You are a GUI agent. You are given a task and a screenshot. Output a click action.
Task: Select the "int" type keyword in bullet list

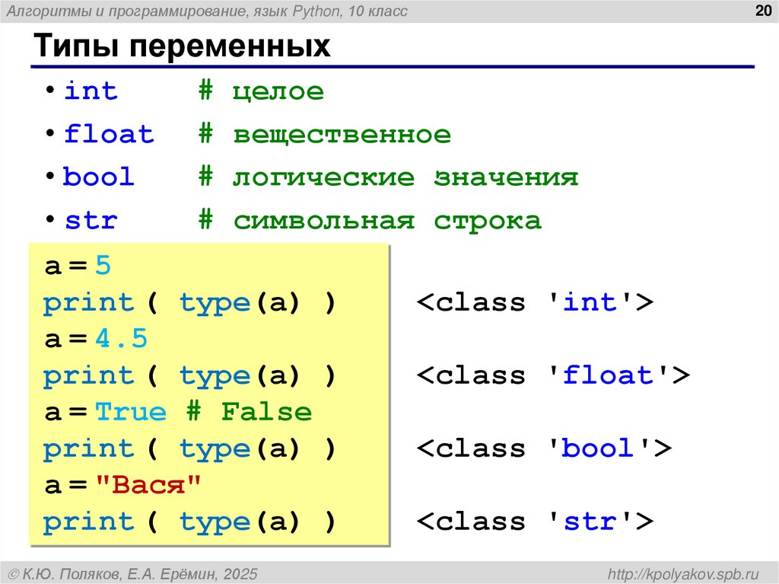[91, 91]
